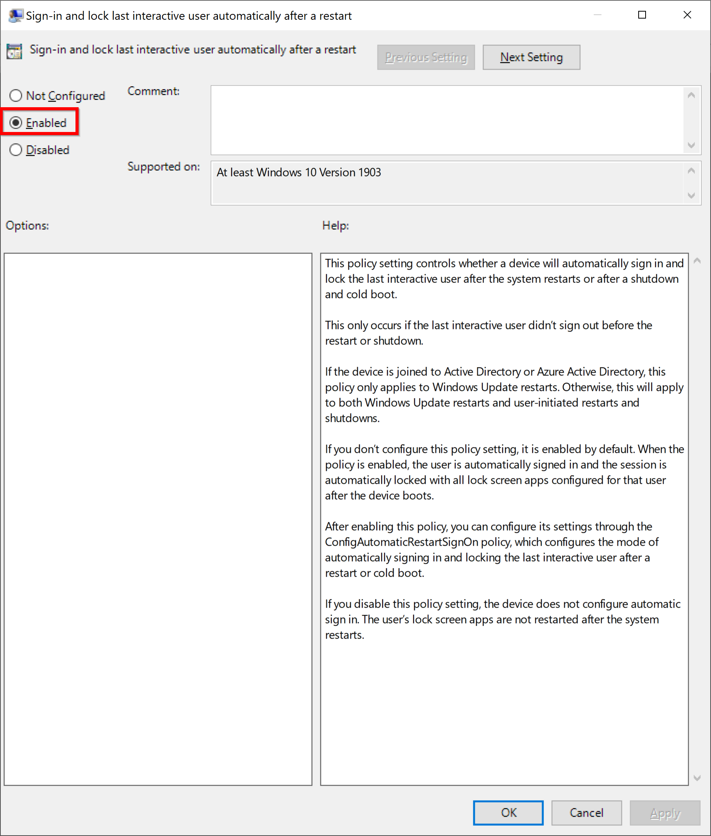Click the Supported on field text
711x836 pixels.
pos(298,172)
